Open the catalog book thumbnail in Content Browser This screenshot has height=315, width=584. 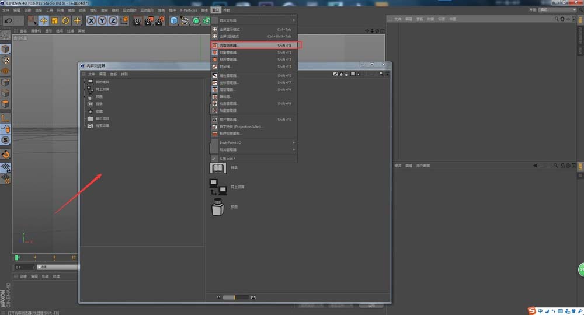click(218, 168)
